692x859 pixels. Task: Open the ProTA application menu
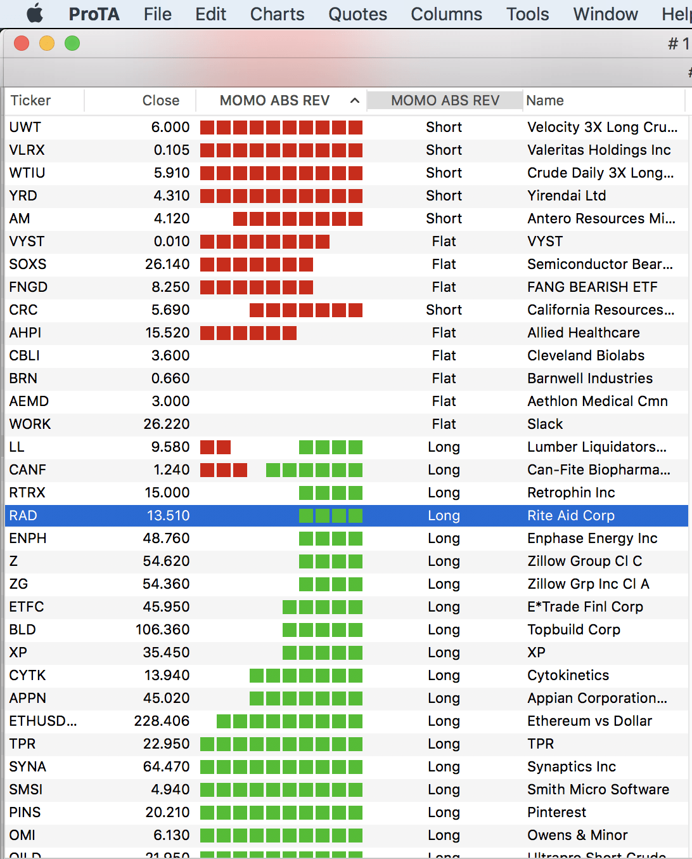pos(94,14)
